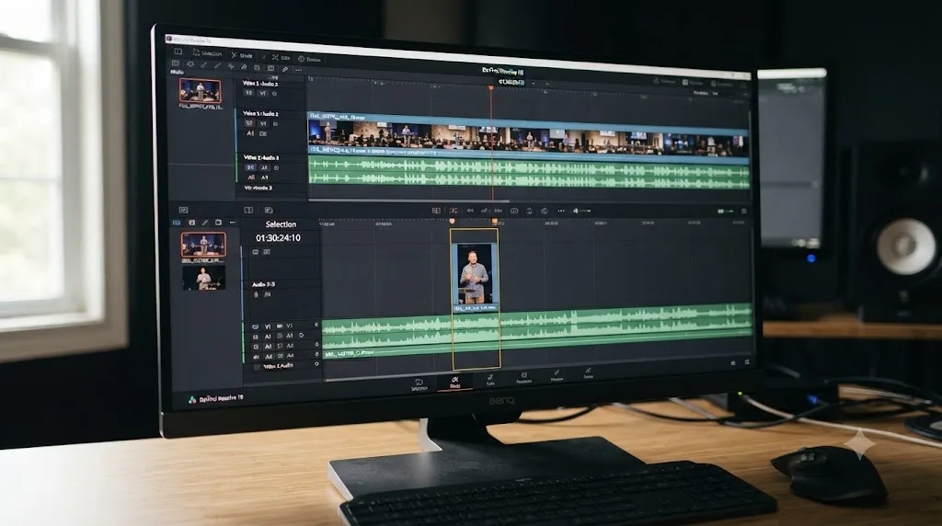Screen dimensions: 942x526
Task: Select the green audio waveform clip in upper timeline
Action: [x=528, y=170]
